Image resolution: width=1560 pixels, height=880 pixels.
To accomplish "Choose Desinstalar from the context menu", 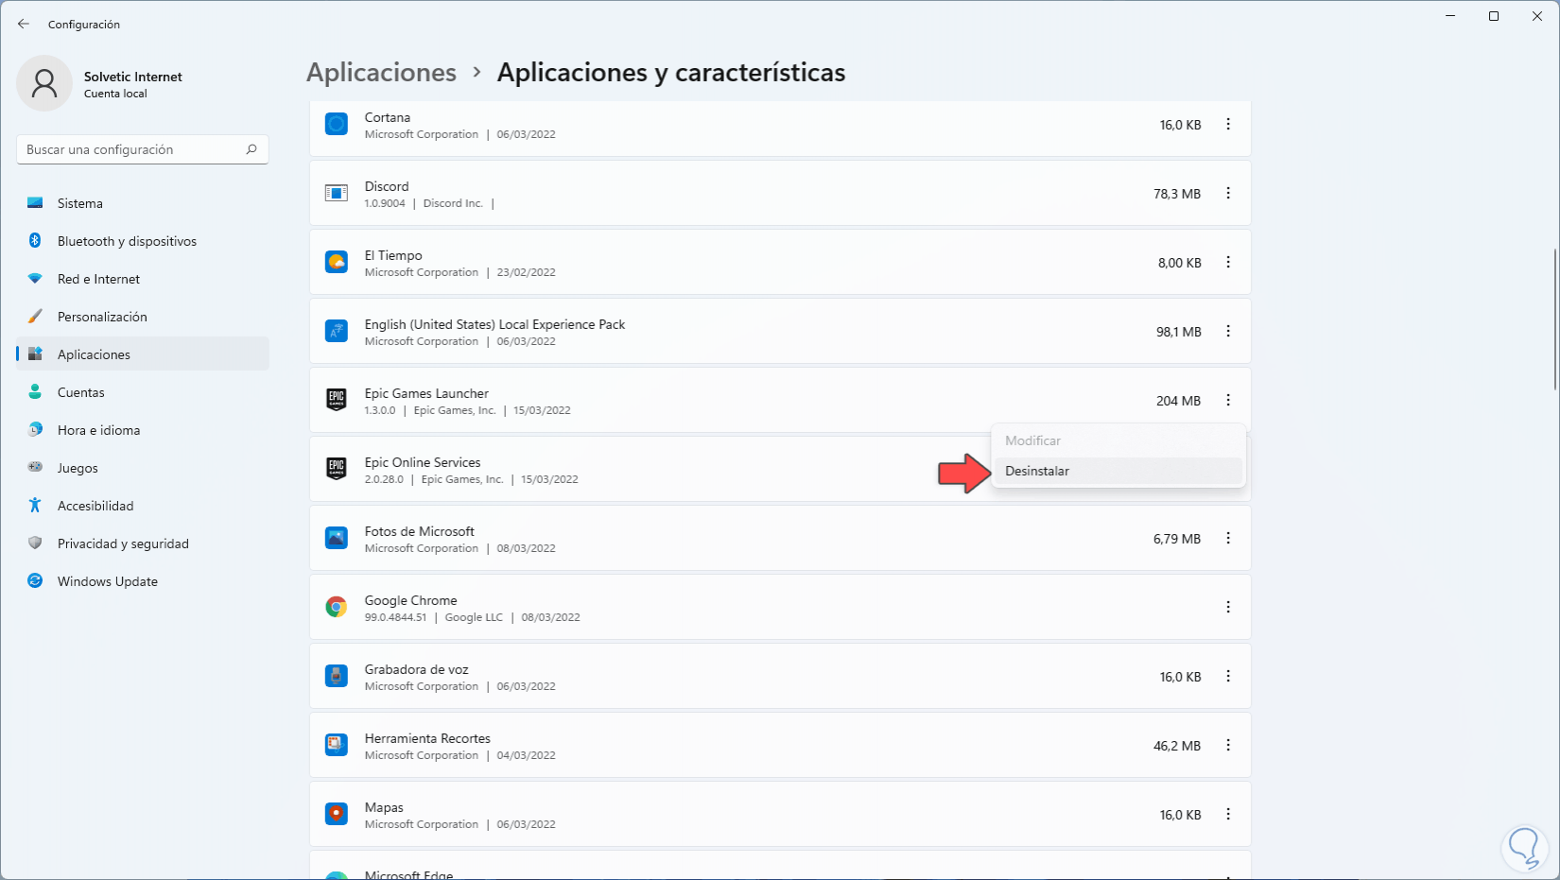I will click(1118, 471).
